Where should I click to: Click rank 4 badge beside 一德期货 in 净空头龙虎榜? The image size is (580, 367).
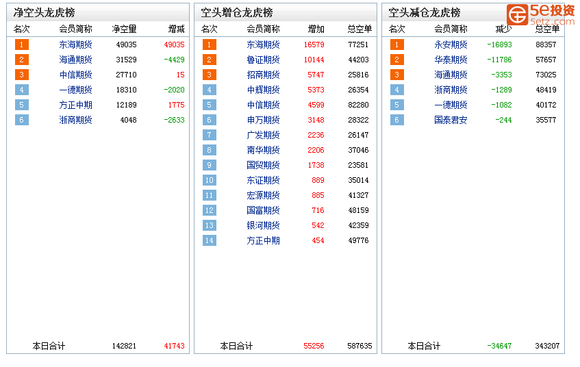22,90
